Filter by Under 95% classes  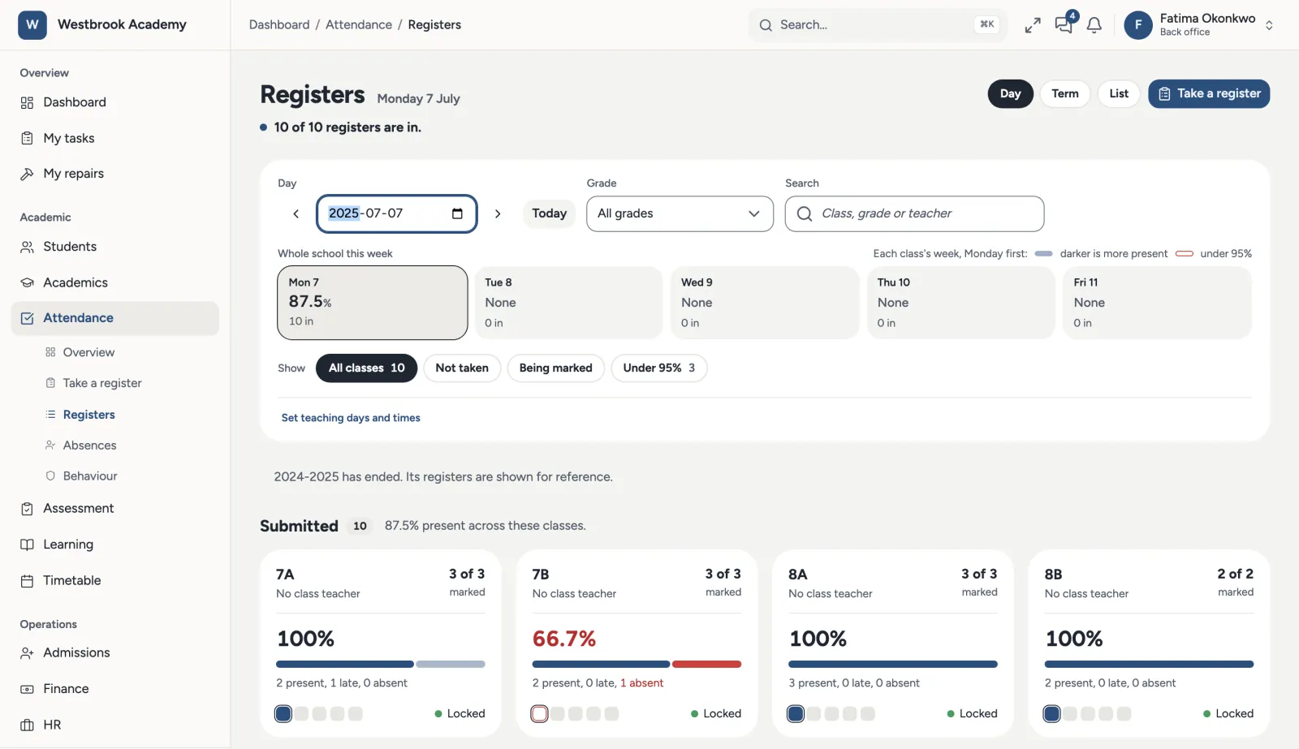659,368
